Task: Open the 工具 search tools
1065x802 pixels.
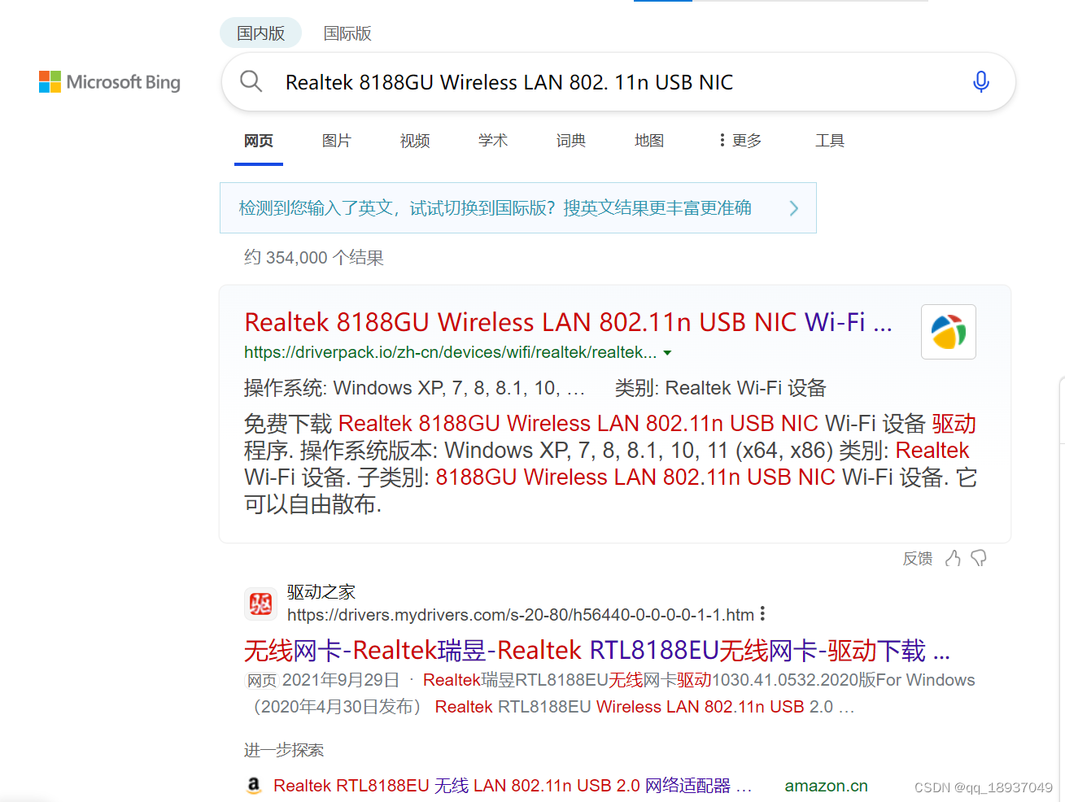Action: coord(830,141)
